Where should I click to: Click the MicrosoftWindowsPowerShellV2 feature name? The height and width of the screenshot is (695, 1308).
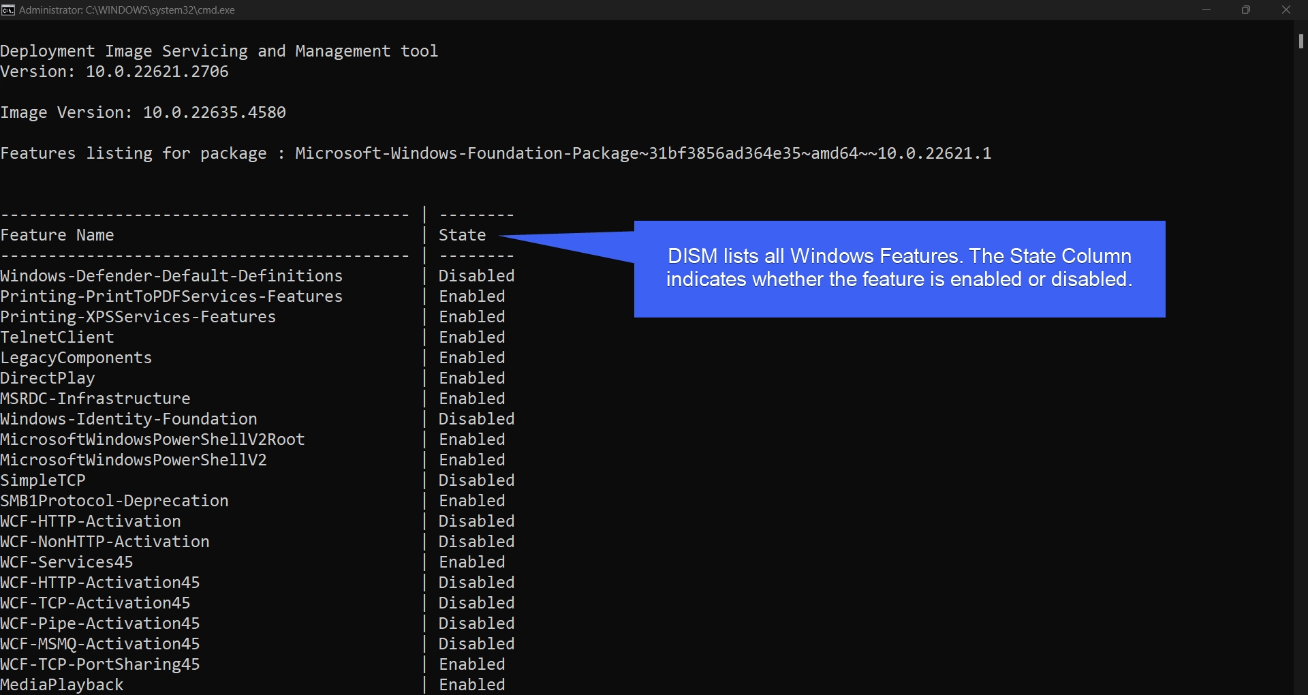click(134, 460)
